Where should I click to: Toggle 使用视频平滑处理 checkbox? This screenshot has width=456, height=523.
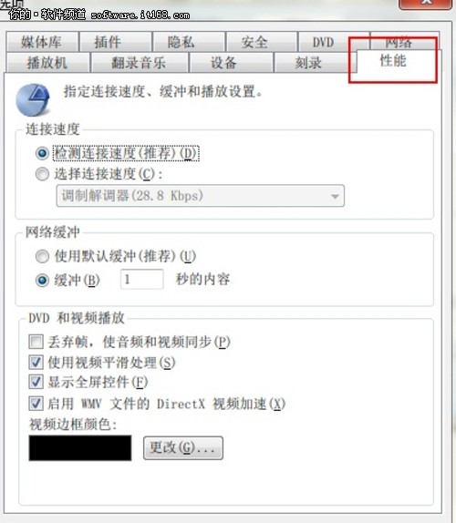point(36,363)
